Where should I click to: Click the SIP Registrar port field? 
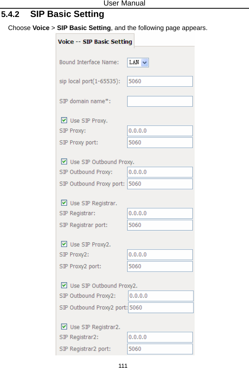(160, 225)
